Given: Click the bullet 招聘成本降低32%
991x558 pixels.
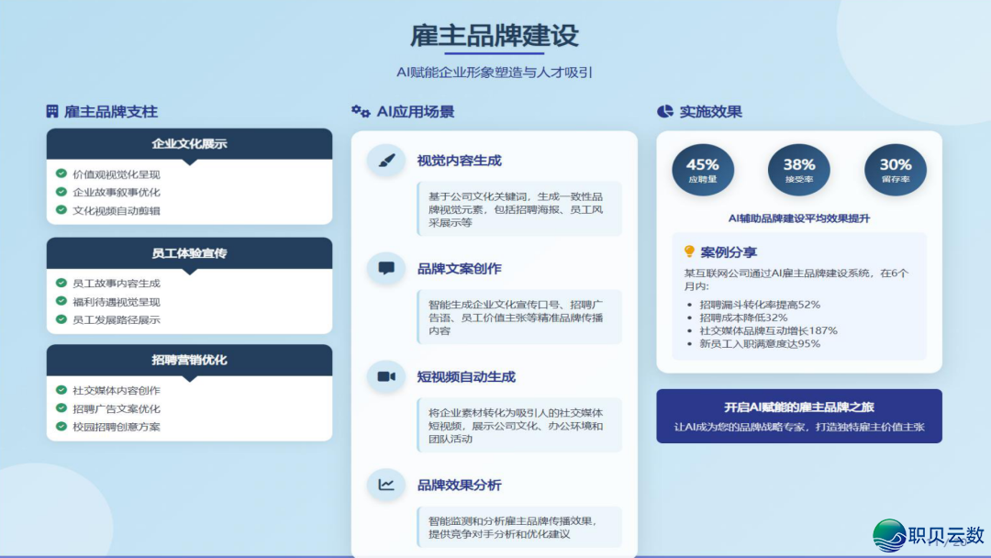Looking at the screenshot, I should coord(743,318).
